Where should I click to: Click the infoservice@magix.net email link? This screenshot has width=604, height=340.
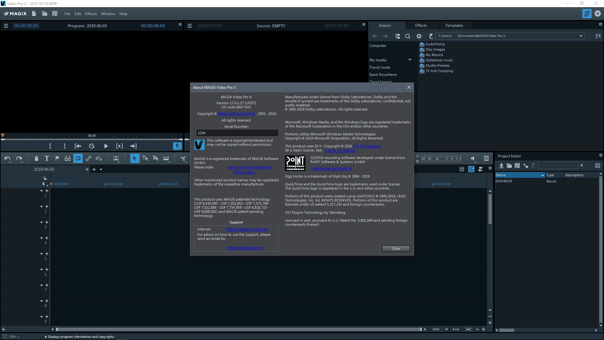point(245,248)
